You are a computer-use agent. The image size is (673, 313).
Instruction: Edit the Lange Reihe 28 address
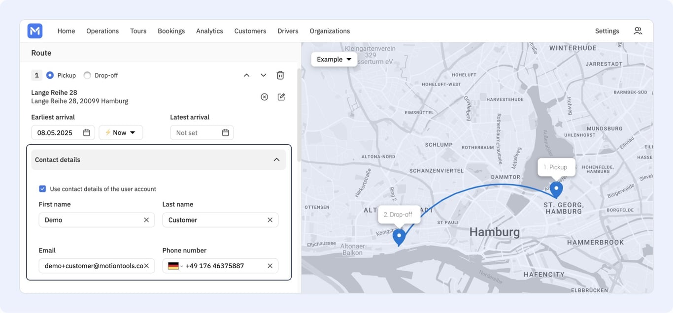[281, 97]
